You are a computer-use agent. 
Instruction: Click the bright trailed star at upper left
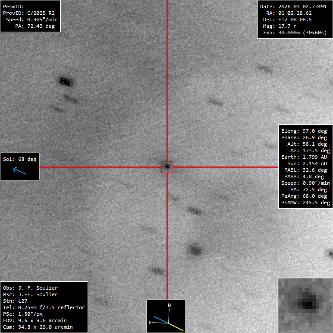pyautogui.click(x=65, y=81)
